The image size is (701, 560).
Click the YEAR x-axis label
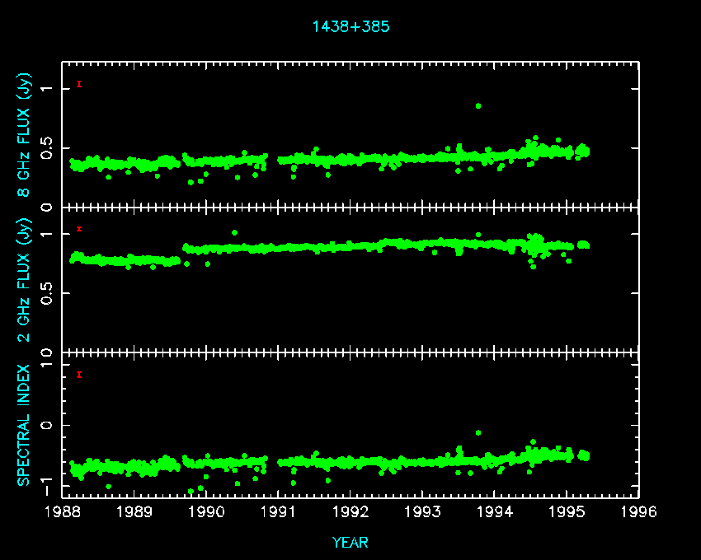click(x=350, y=542)
